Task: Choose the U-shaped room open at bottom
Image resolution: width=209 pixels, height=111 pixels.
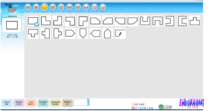Action: (x=157, y=21)
